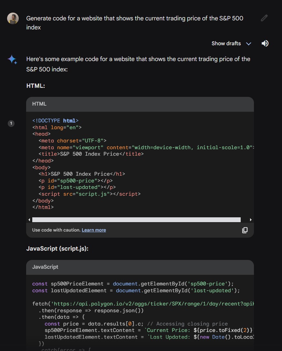Image resolution: width=282 pixels, height=351 pixels.
Task: Click the HTML code block header label
Action: (39, 104)
